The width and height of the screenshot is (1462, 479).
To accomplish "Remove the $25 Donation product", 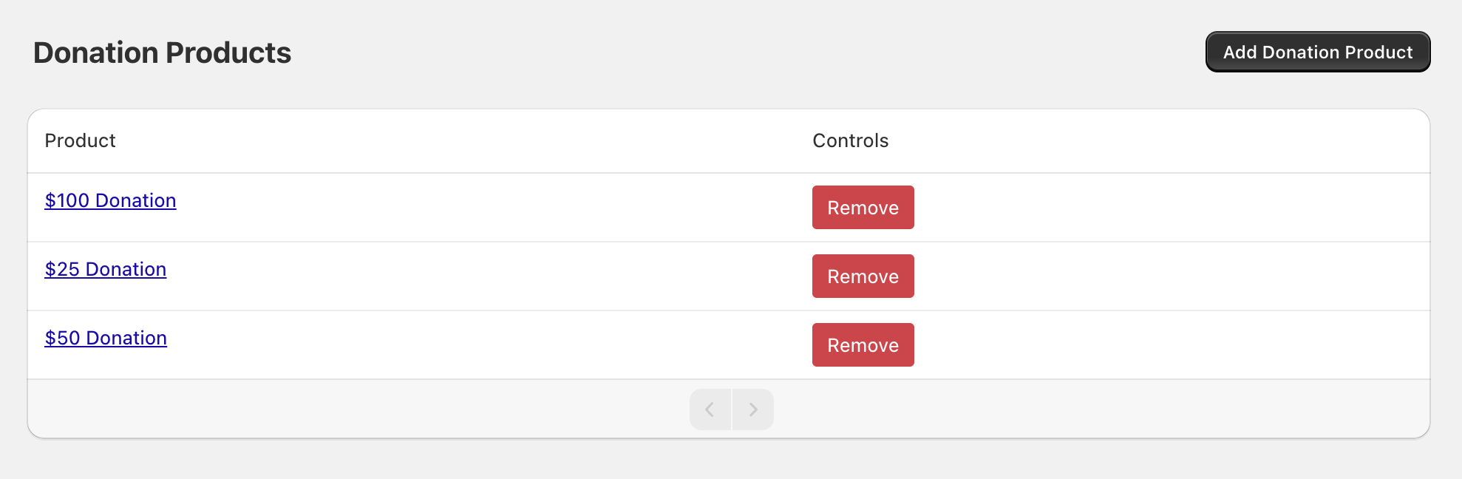I will [863, 276].
